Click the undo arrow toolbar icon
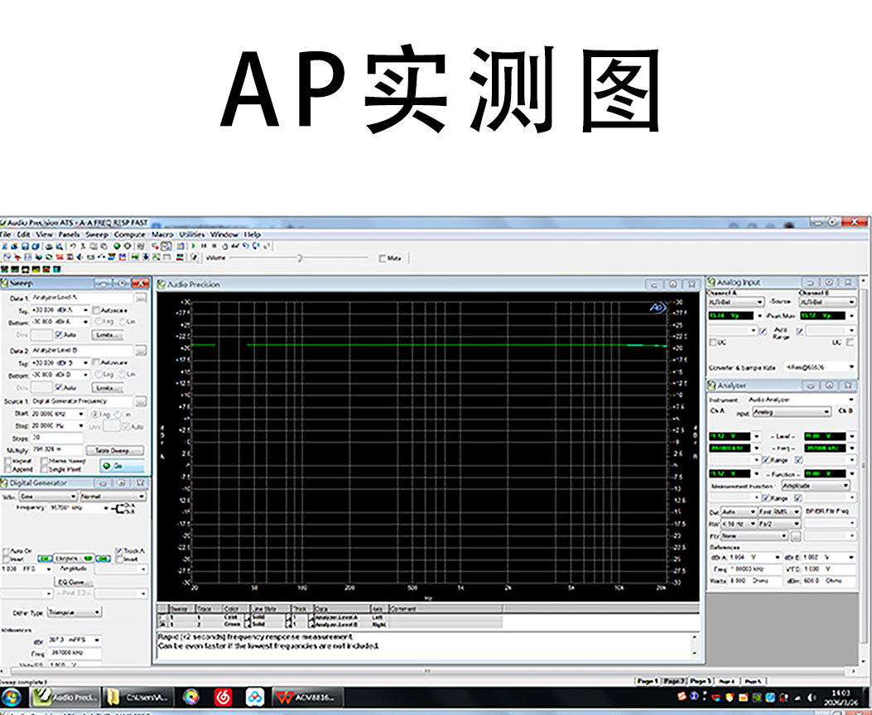Image resolution: width=872 pixels, height=715 pixels. (73, 246)
